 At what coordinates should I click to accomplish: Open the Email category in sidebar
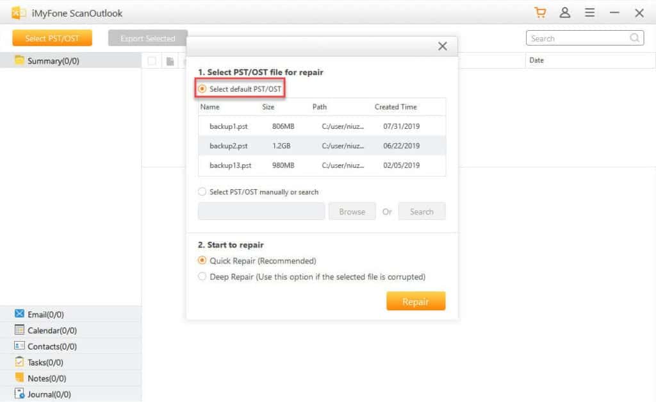(45, 314)
